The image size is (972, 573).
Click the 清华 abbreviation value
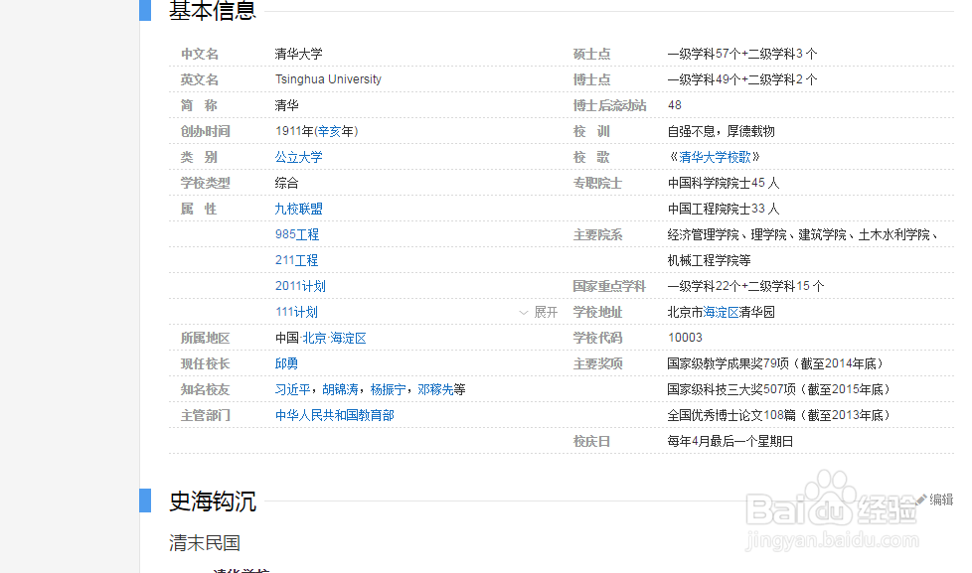tap(287, 105)
